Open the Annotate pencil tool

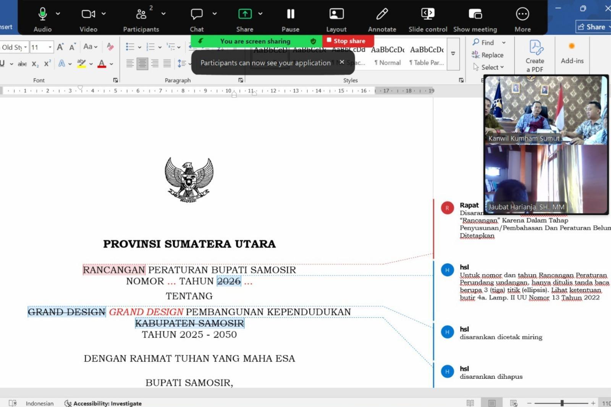pos(382,15)
